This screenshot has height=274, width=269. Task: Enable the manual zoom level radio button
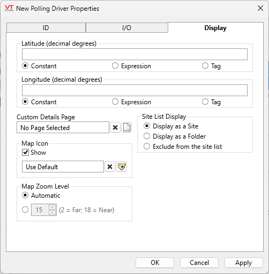coord(25,210)
